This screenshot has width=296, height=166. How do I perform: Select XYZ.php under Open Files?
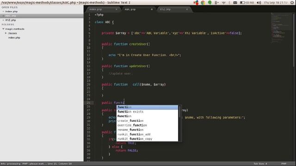pos(11,20)
